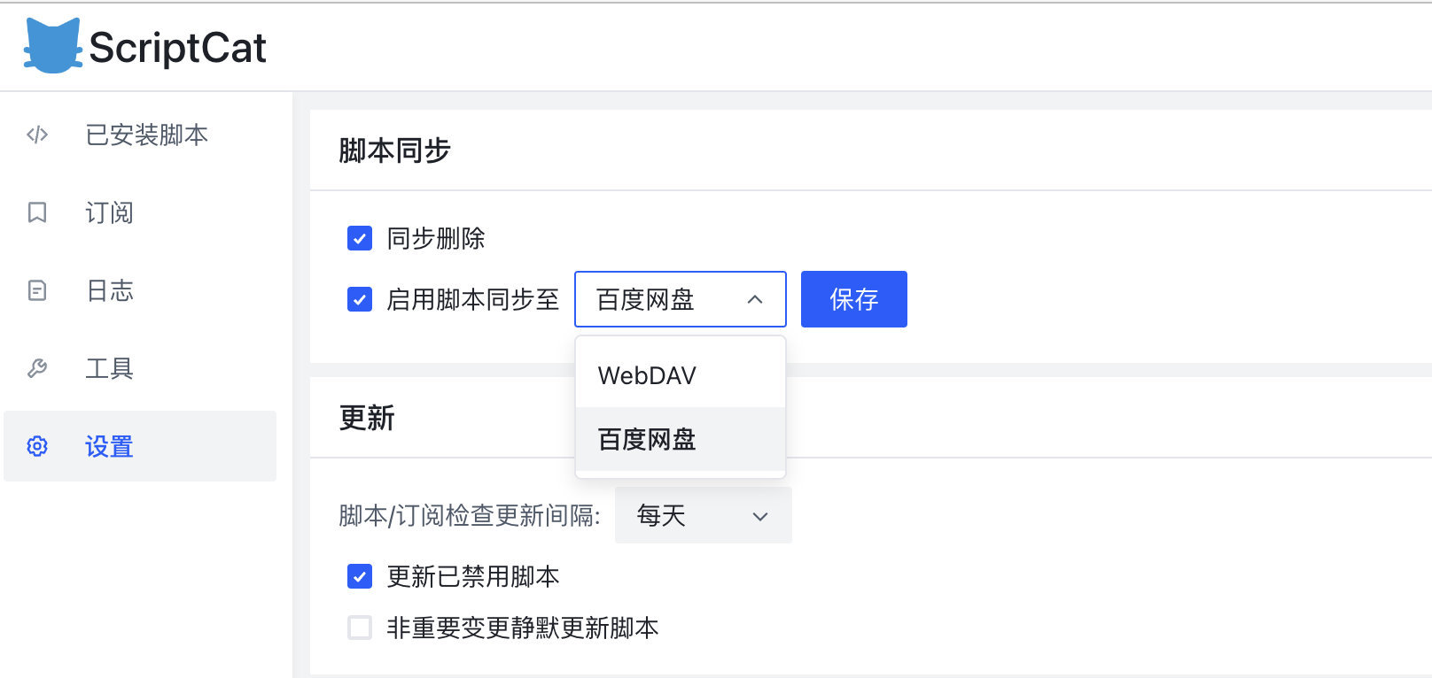Click the wrench icon next to 工具
Viewport: 1432px width, 678px height.
(x=37, y=368)
